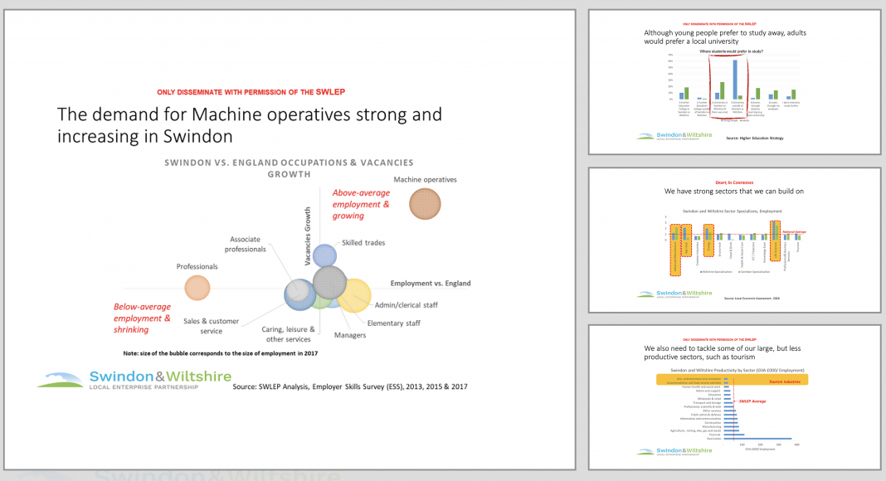Image resolution: width=886 pixels, height=481 pixels.
Task: Click the 'Professionals' label on the chart
Action: pyautogui.click(x=197, y=266)
